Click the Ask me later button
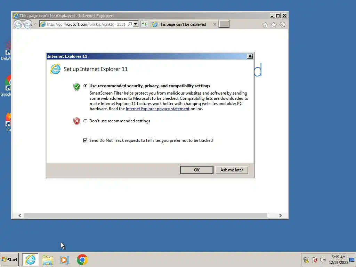 (x=231, y=170)
